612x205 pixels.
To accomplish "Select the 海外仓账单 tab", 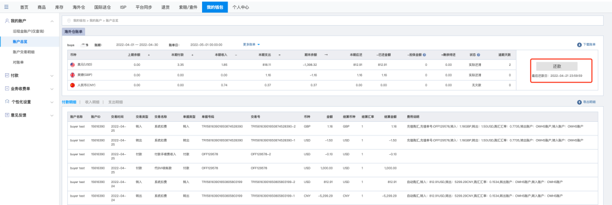I will (x=74, y=31).
